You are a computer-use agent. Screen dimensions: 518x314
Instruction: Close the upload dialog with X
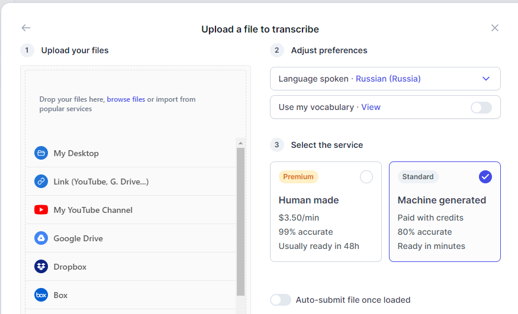point(495,28)
